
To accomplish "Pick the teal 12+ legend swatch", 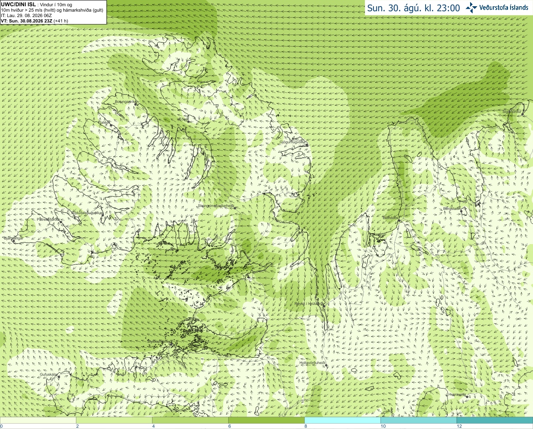I will coord(495,420).
